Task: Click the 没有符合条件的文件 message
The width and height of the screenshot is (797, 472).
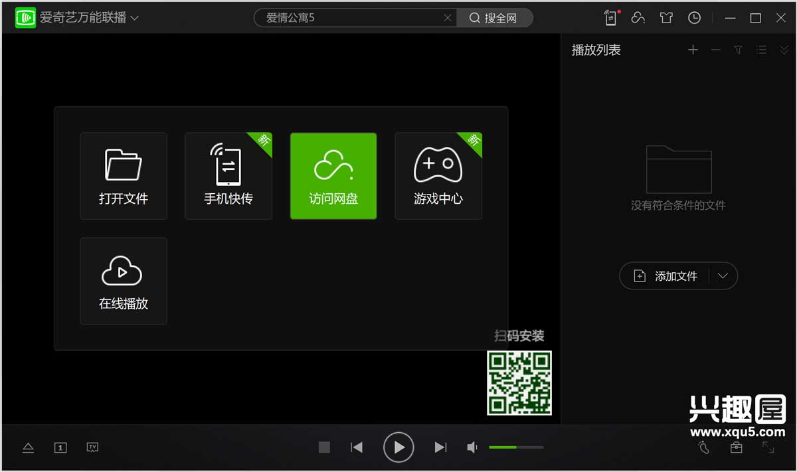Action: (x=678, y=205)
